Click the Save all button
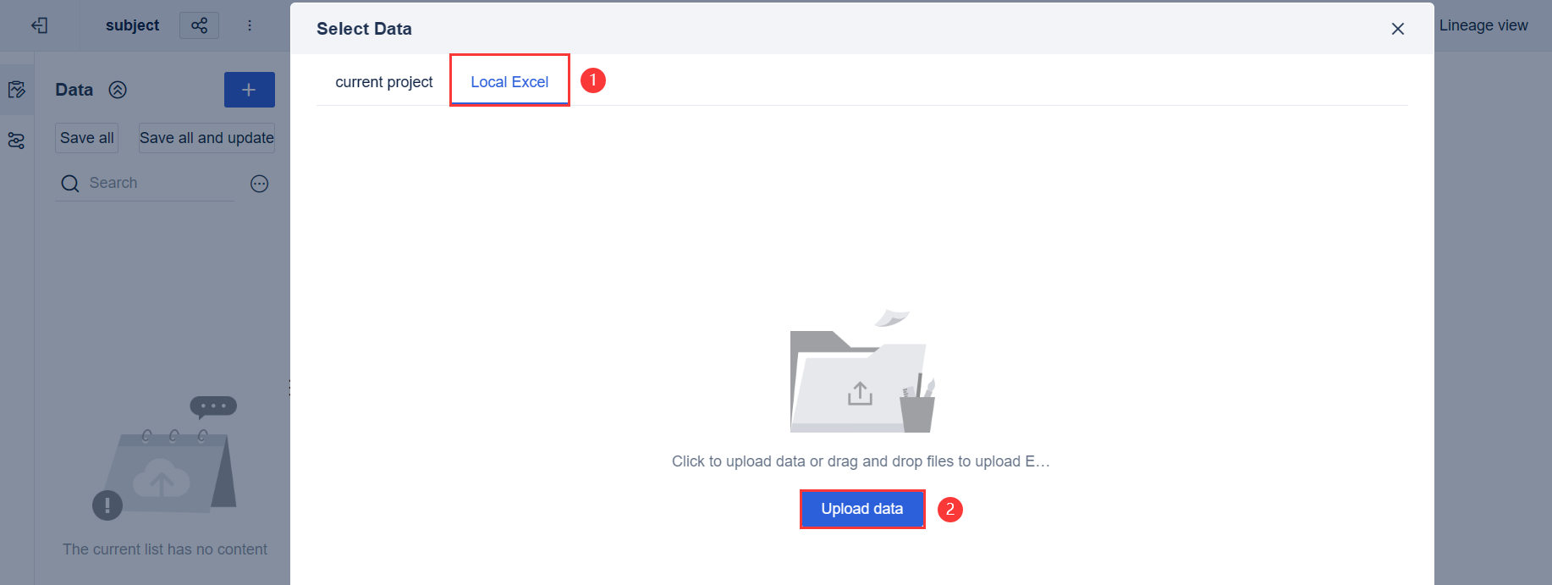The width and height of the screenshot is (1552, 585). pos(85,137)
